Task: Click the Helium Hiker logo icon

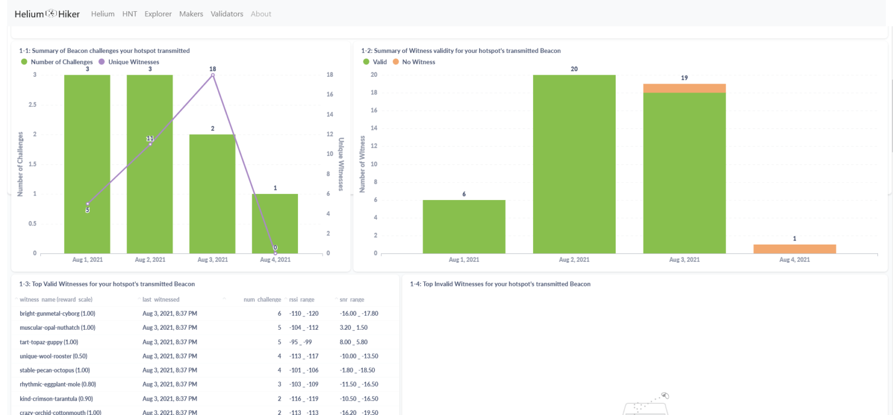Action: (51, 13)
